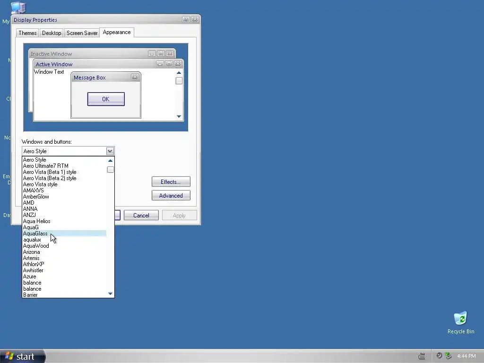Switch to the Screen Saver tab
Image resolution: width=484 pixels, height=363 pixels.
tap(82, 33)
